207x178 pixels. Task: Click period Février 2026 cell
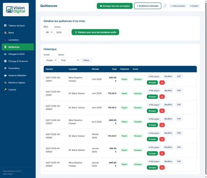pyautogui.click(x=95, y=136)
